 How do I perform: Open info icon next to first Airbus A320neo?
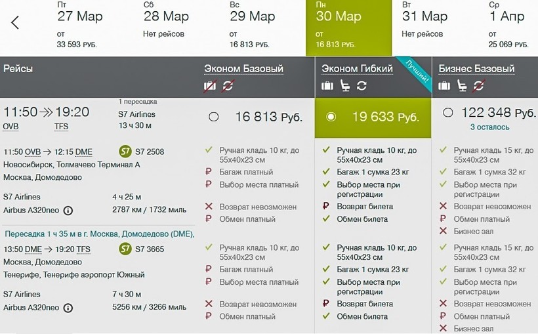(68, 211)
